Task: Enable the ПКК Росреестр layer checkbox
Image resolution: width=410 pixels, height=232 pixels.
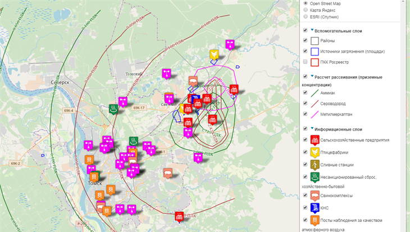Action: 305,62
